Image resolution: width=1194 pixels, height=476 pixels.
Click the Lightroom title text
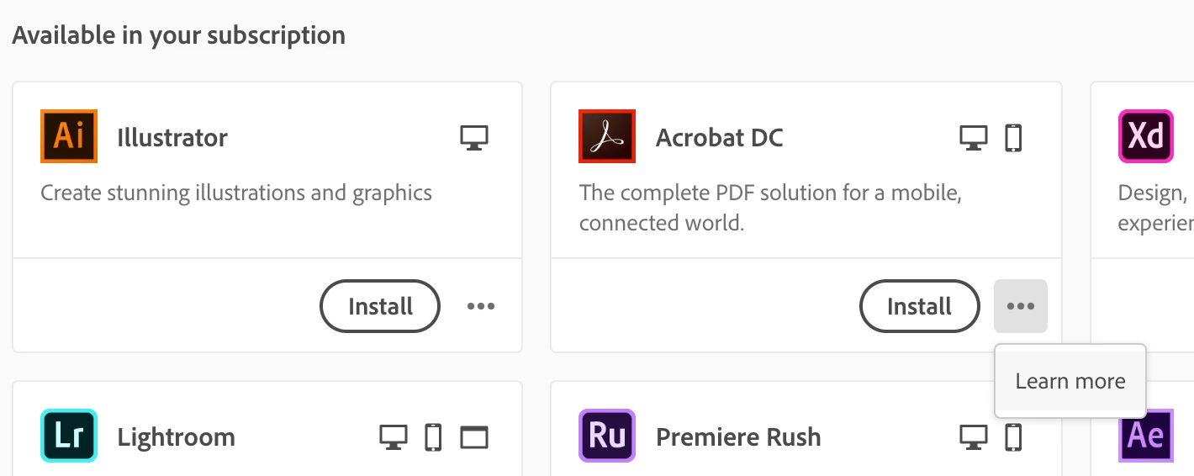pos(177,437)
